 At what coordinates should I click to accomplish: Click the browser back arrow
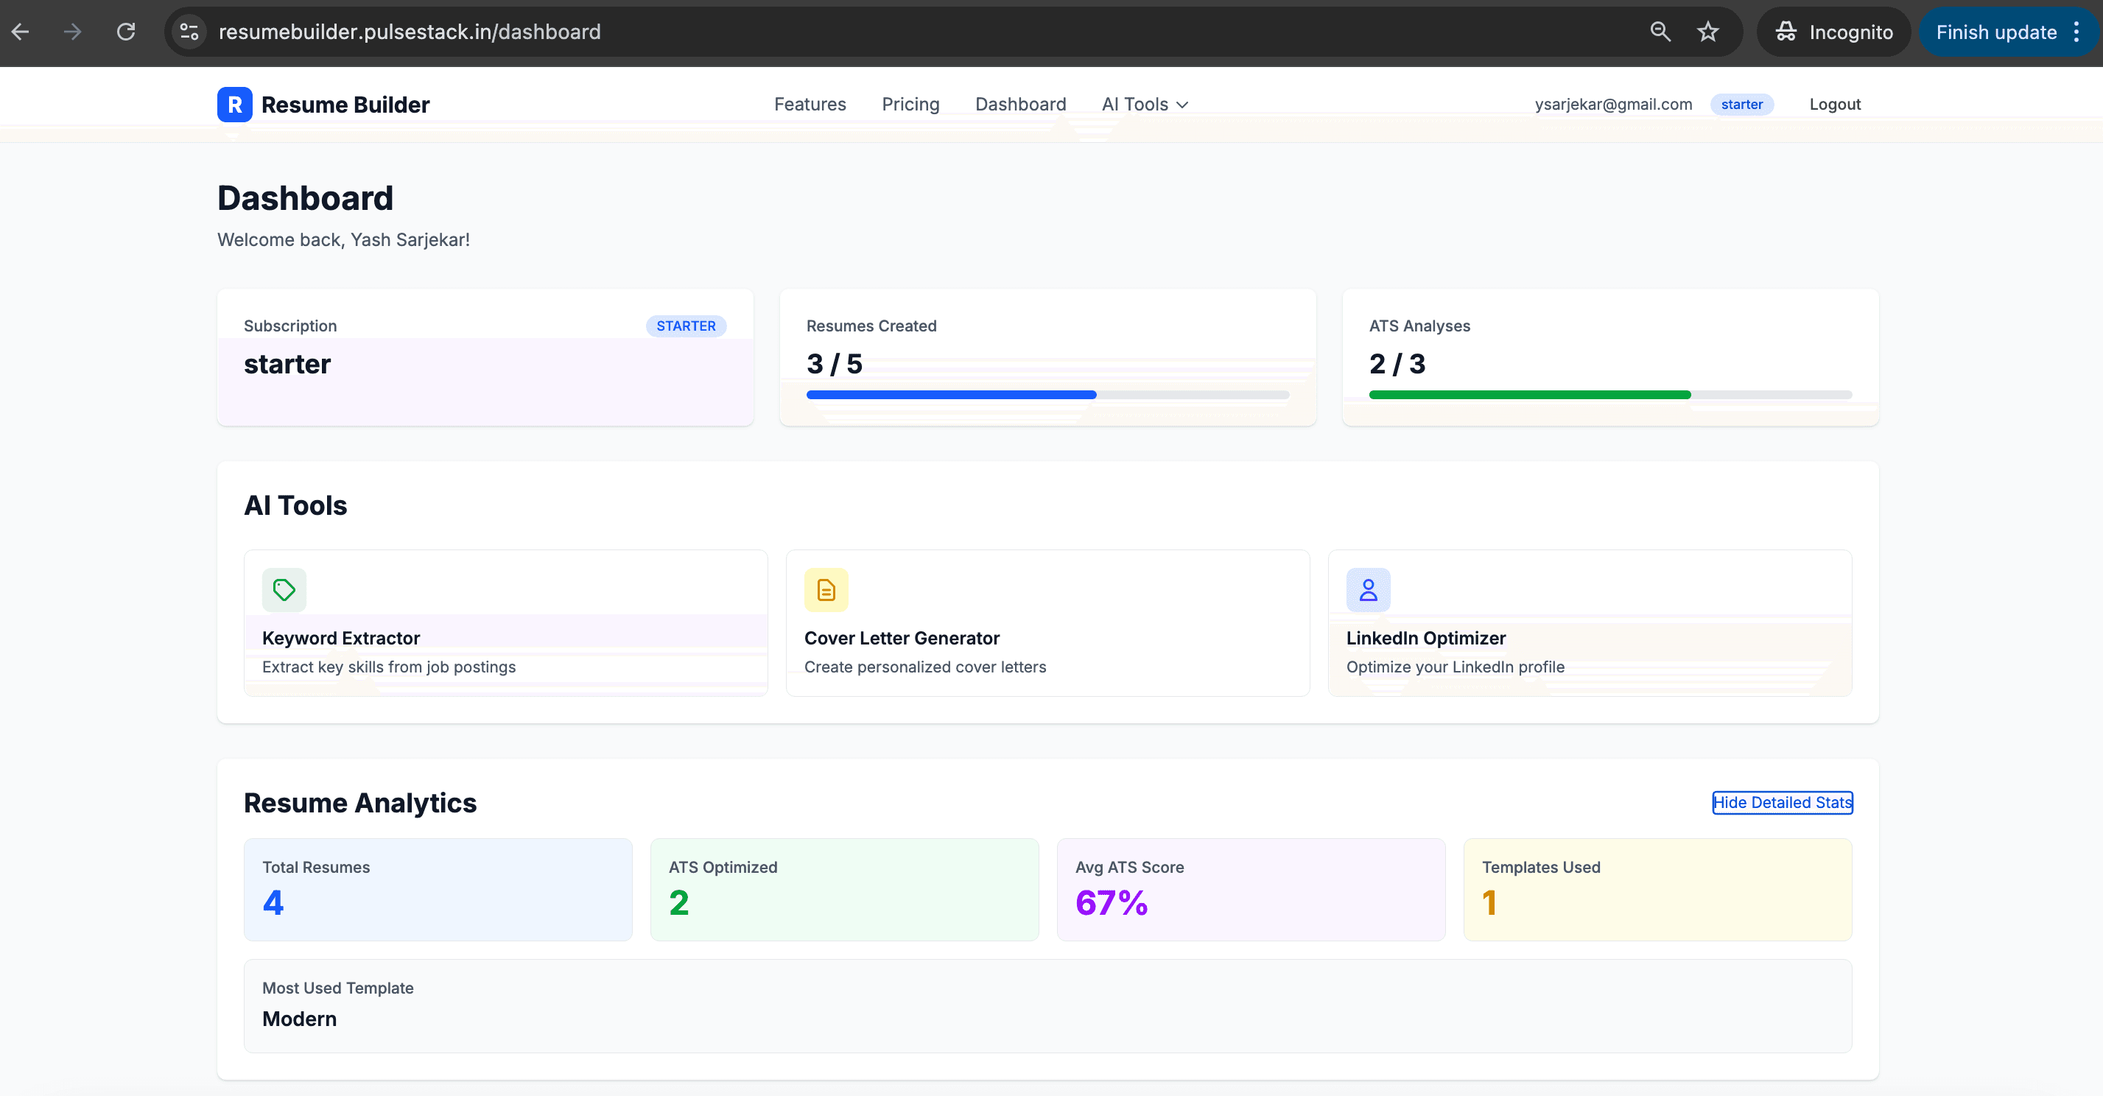point(21,32)
